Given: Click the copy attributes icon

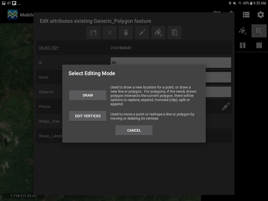Looking at the screenshot, I should (x=175, y=32).
